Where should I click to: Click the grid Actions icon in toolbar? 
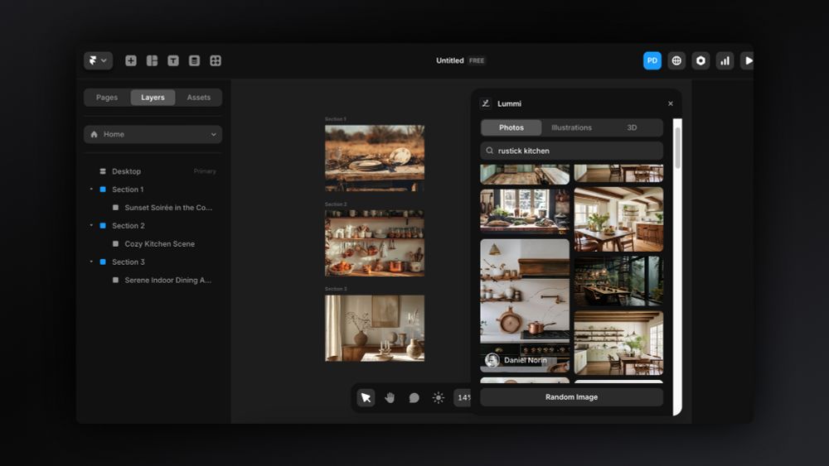point(216,60)
